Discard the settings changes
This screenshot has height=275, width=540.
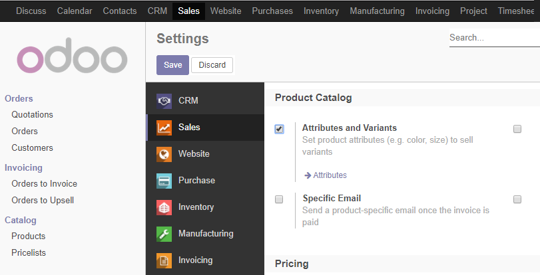pyautogui.click(x=212, y=65)
